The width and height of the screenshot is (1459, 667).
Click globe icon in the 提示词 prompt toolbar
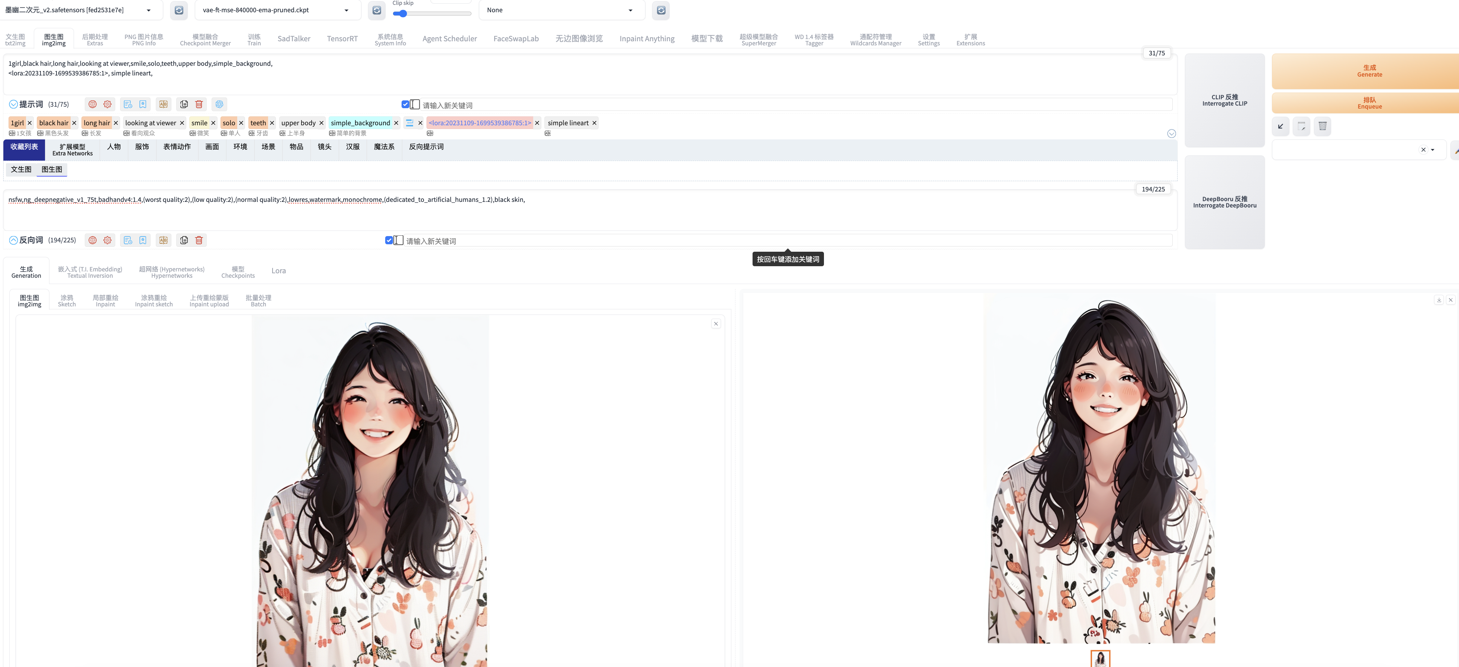pyautogui.click(x=92, y=104)
